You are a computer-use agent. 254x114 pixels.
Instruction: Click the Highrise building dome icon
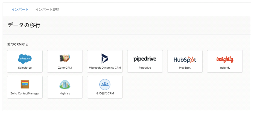point(65,84)
